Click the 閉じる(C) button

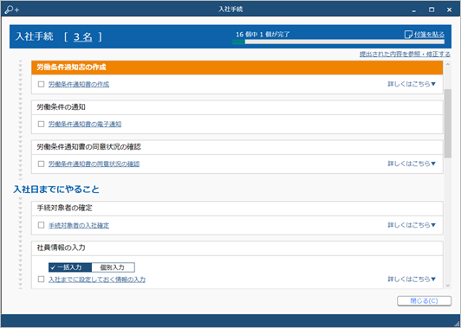(x=424, y=301)
